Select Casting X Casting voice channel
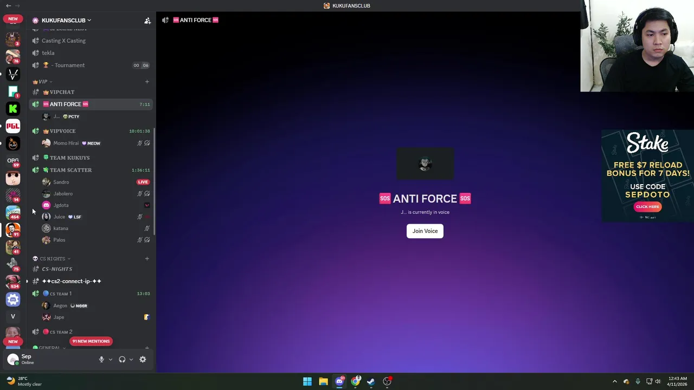This screenshot has height=390, width=694. (x=91, y=41)
